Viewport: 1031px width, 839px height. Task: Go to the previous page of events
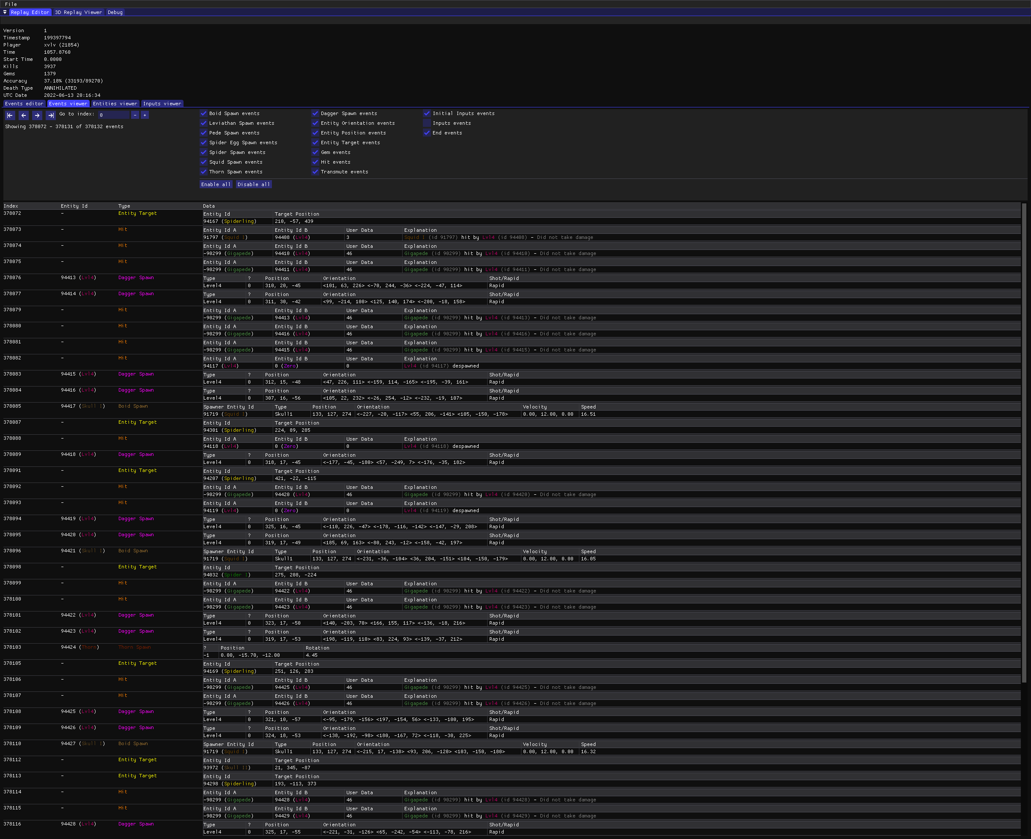coord(23,115)
